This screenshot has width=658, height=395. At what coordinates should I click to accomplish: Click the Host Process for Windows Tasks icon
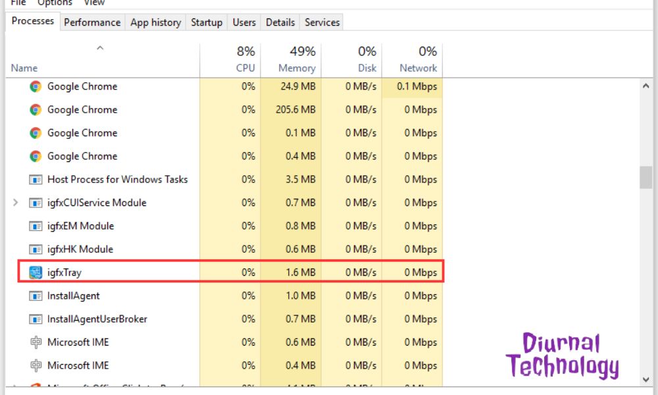coord(36,179)
